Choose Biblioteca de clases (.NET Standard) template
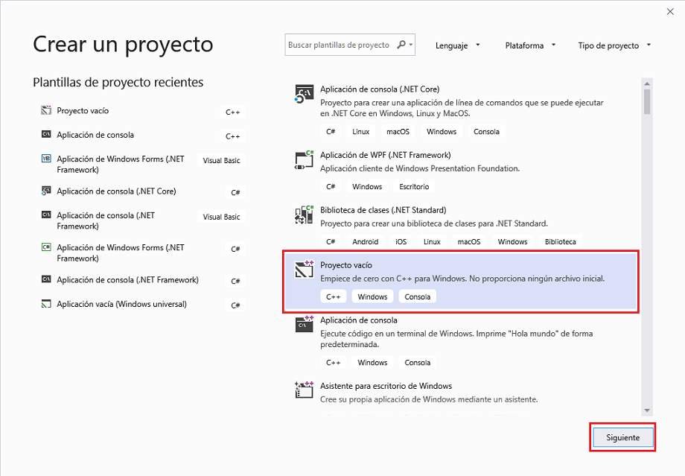This screenshot has height=476, width=685. [x=383, y=210]
